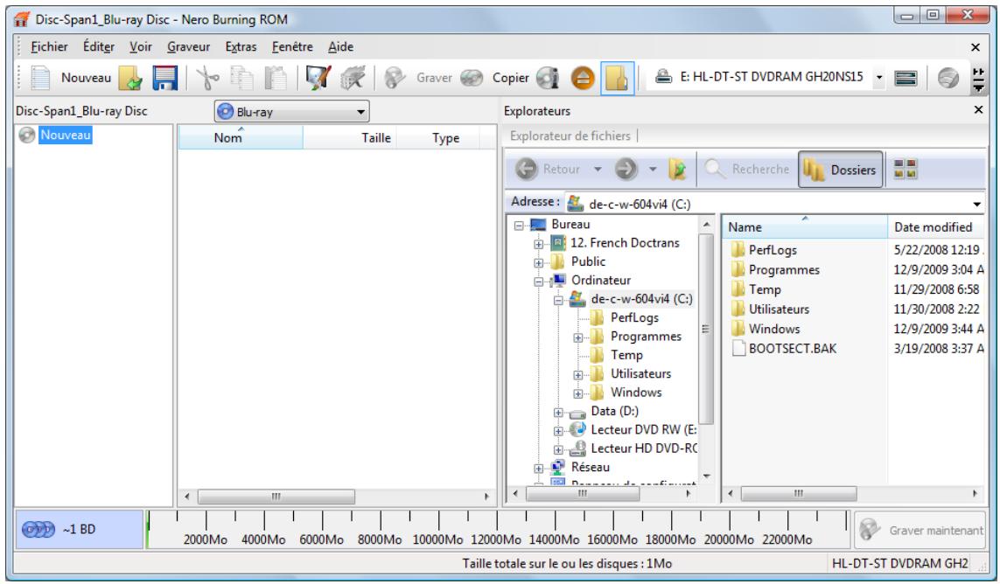Click the Nouveau compilation toolbar button

pyautogui.click(x=71, y=78)
